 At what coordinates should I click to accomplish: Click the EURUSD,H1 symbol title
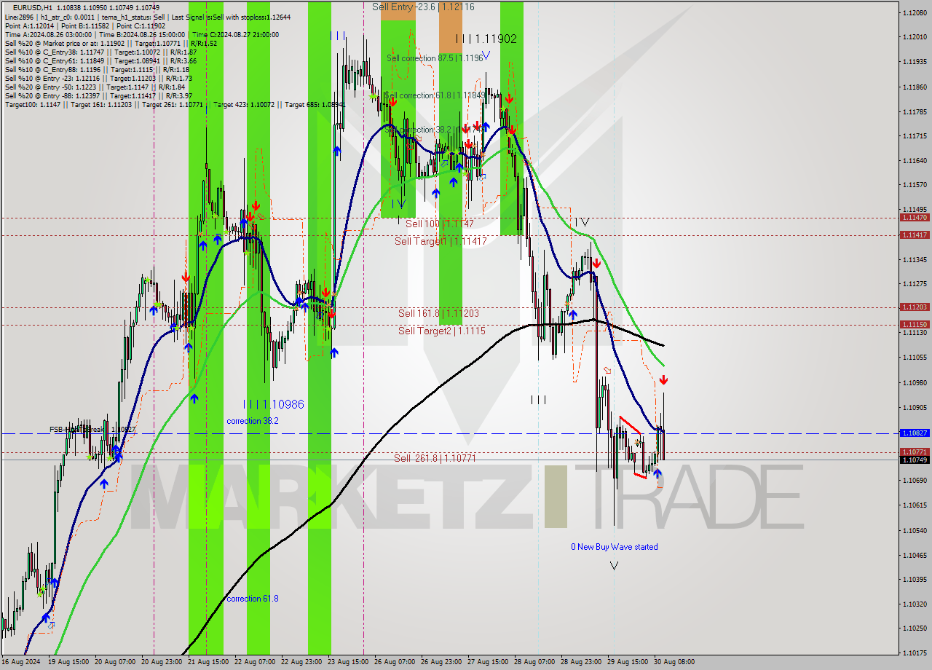click(32, 7)
